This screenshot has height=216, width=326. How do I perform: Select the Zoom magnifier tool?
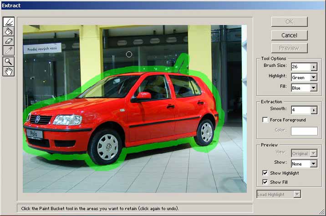9,62
